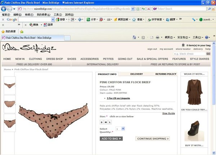
Task: Open the address bar URL history dropdown
Action: (132, 9)
